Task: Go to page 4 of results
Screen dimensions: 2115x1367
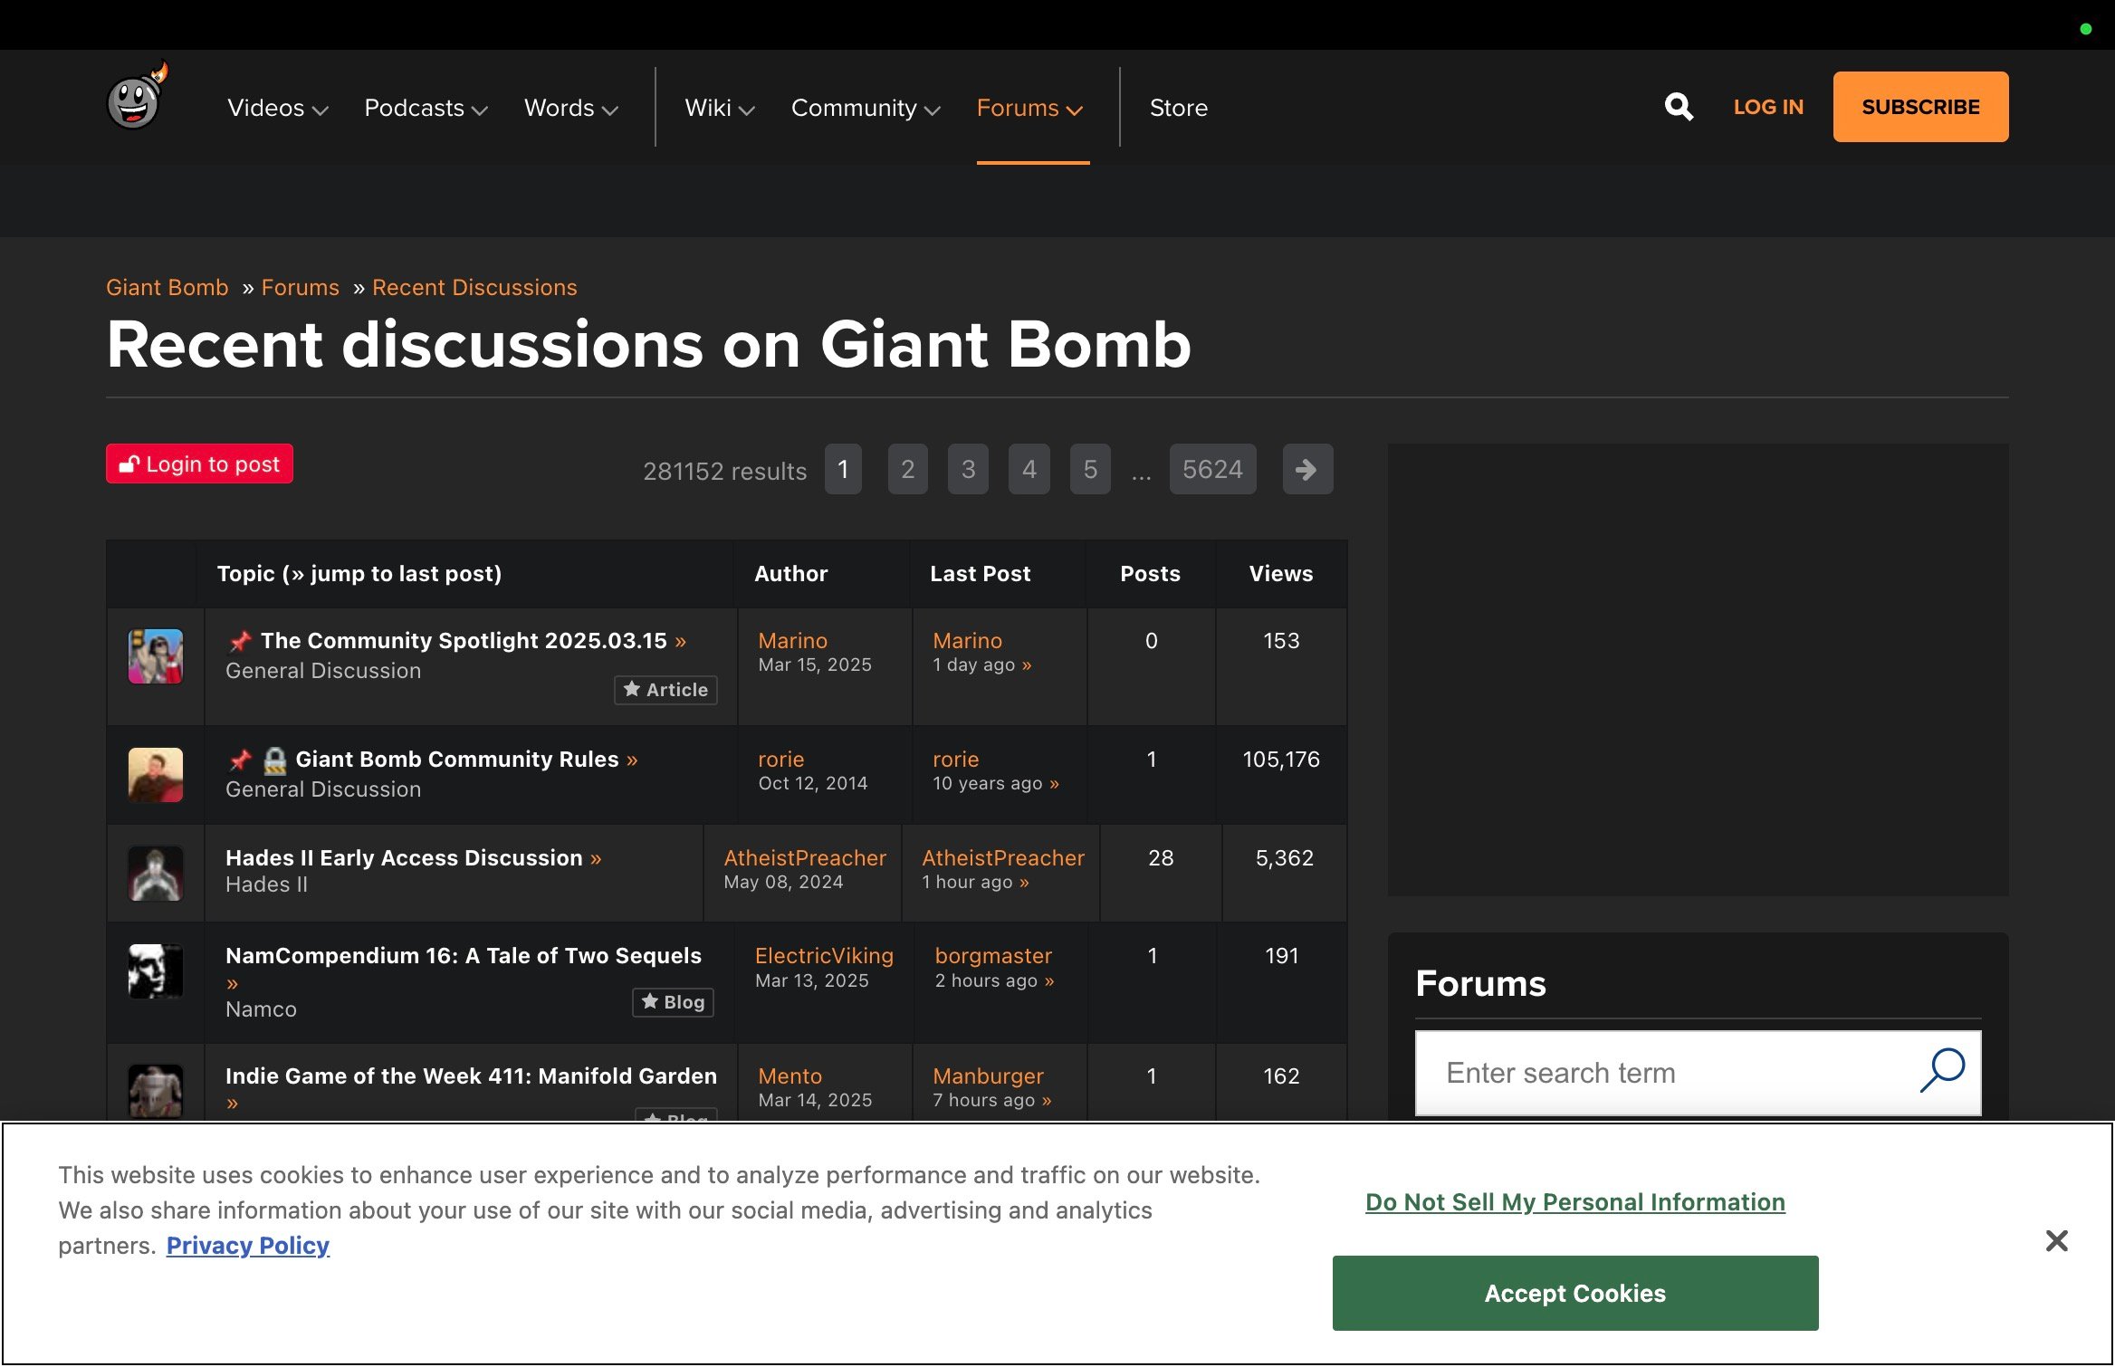Action: click(x=1029, y=469)
